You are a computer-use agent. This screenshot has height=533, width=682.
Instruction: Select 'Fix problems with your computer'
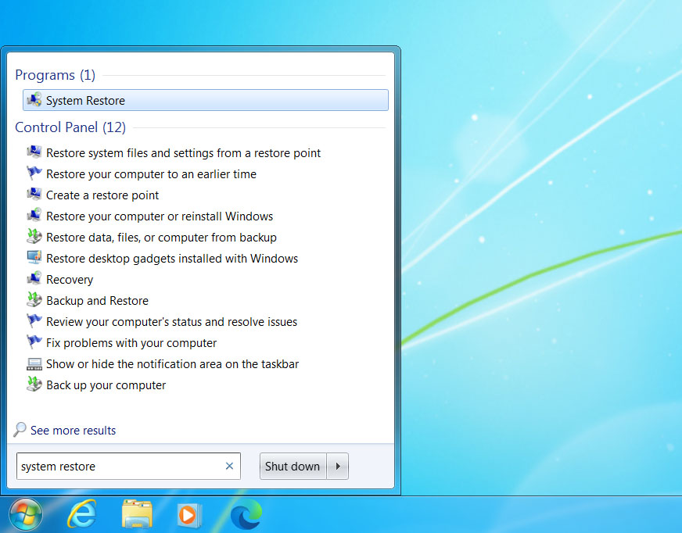tap(131, 342)
